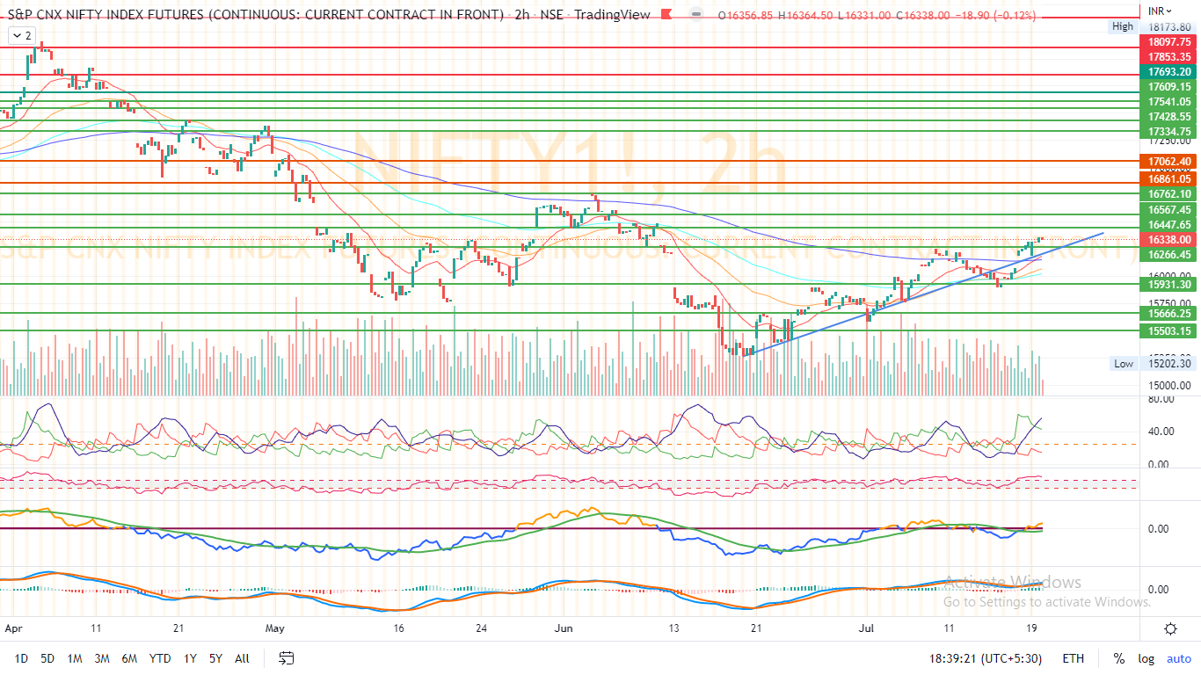
Task: Open the go to date calendar icon
Action: coord(286,657)
